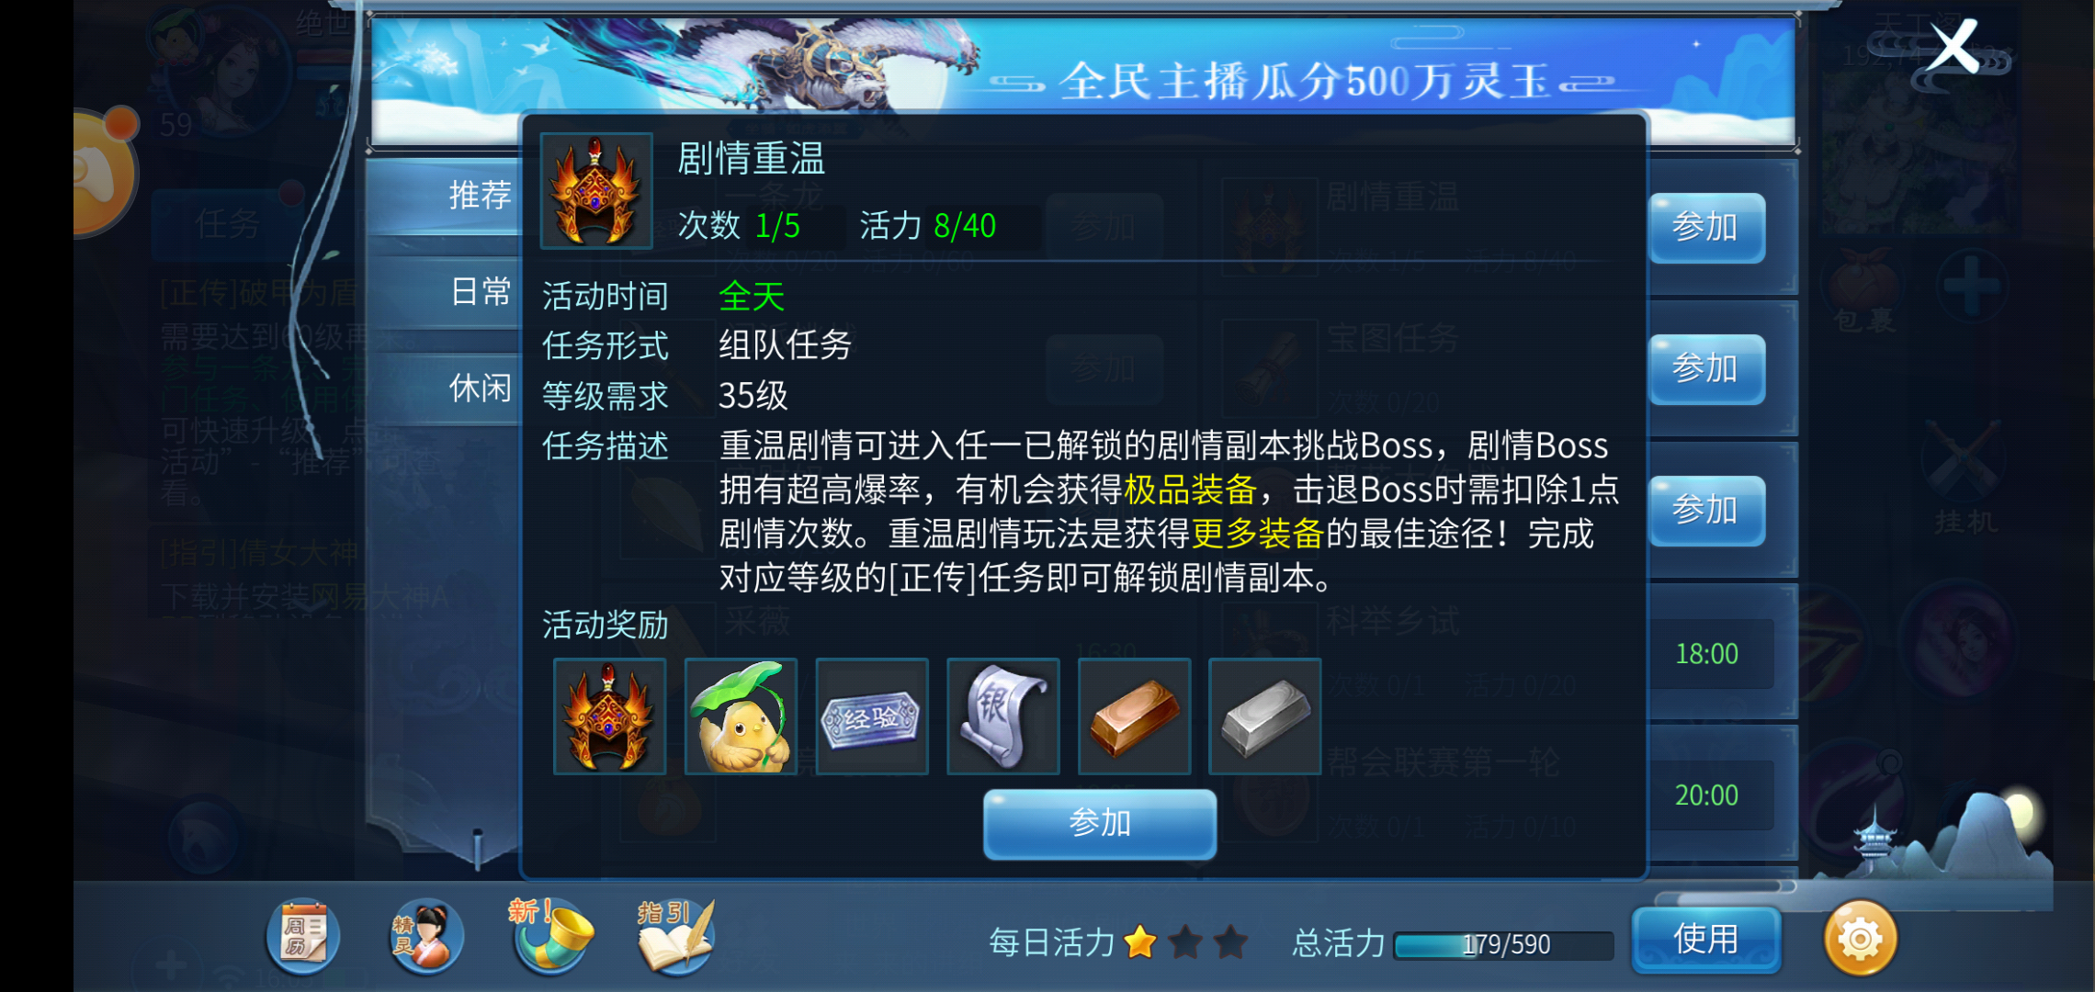The width and height of the screenshot is (2095, 992).
Task: Select the silver scroll reward icon
Action: pos(1003,716)
